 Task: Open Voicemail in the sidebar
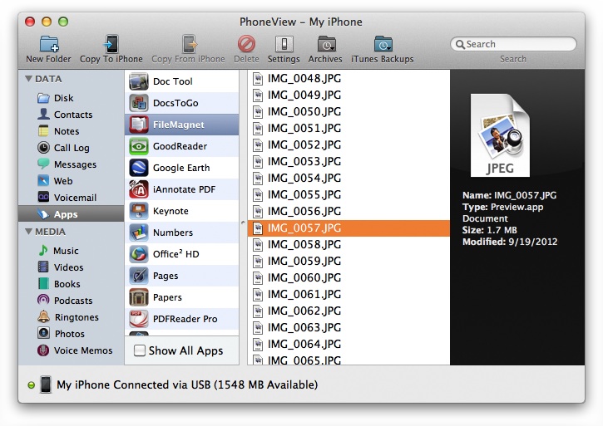pos(75,198)
